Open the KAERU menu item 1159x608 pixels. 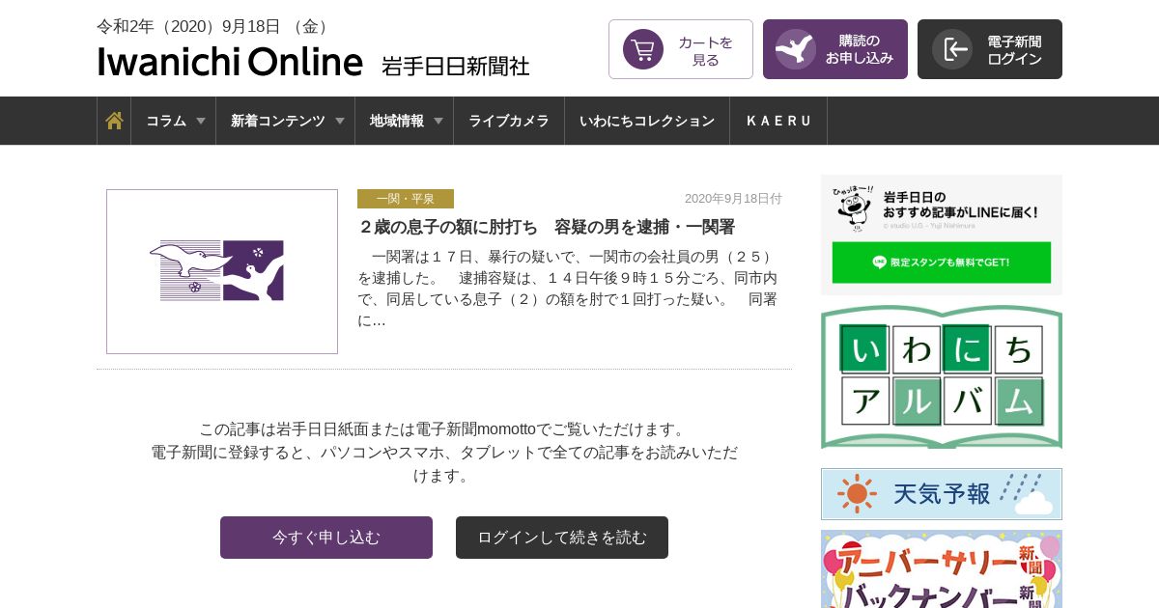point(778,121)
